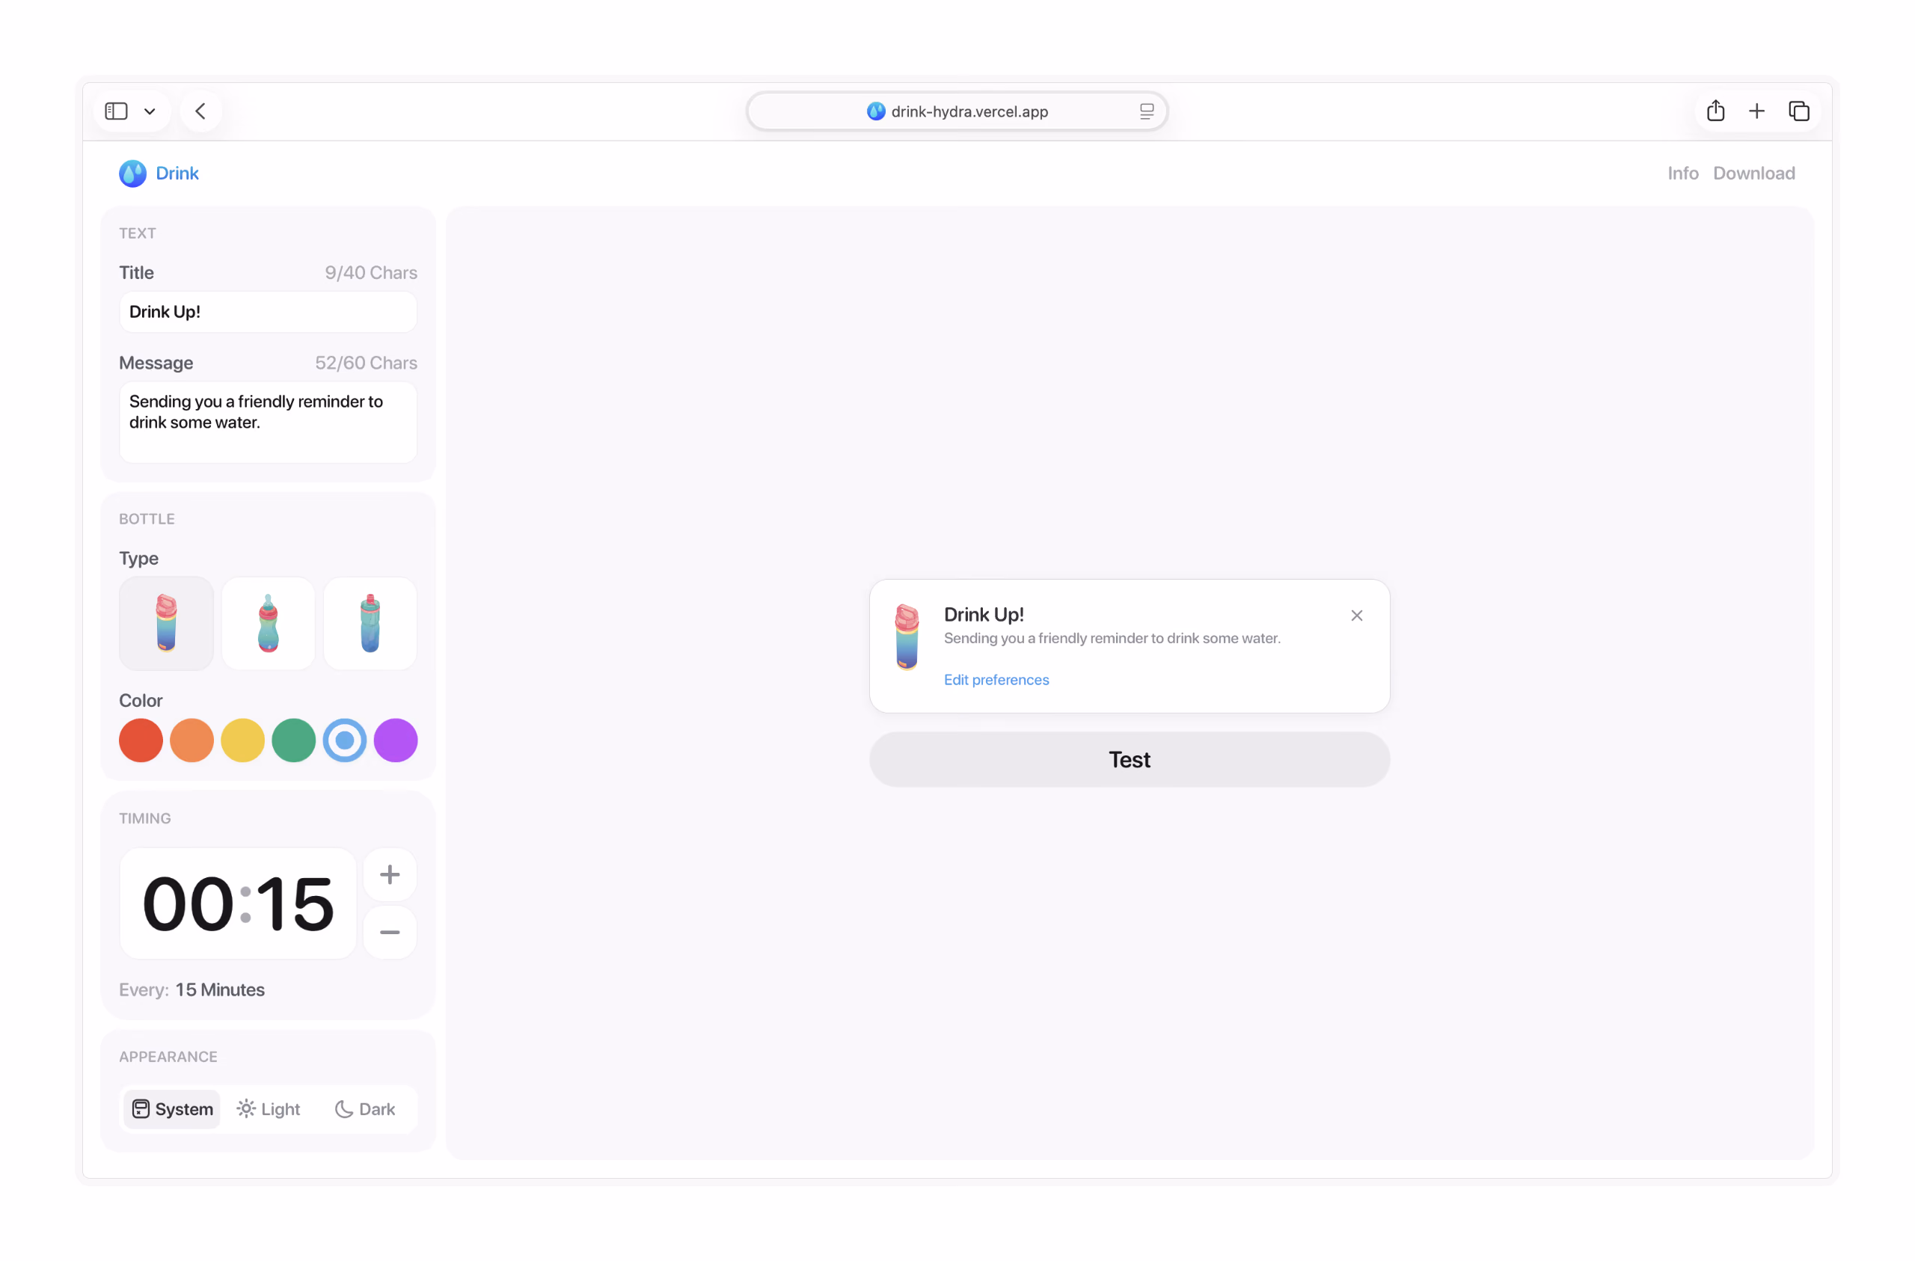Toggle the browser sidebar icon

[117, 111]
